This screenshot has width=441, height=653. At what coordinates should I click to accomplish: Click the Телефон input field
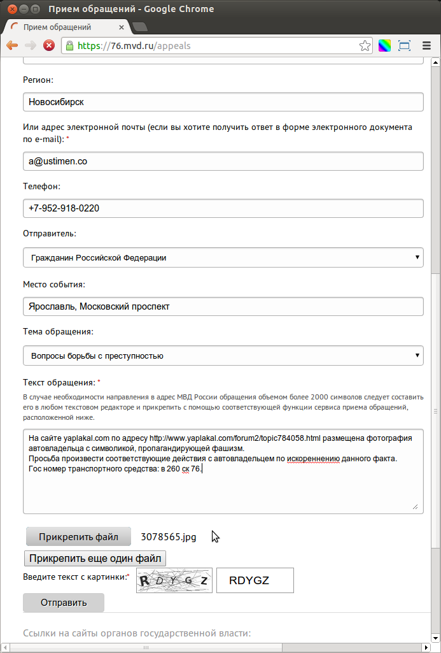(x=223, y=208)
